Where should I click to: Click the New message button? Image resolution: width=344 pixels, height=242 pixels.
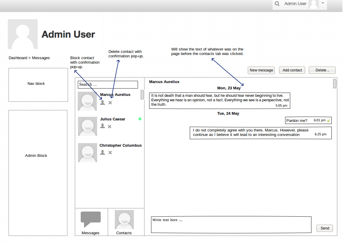[261, 70]
